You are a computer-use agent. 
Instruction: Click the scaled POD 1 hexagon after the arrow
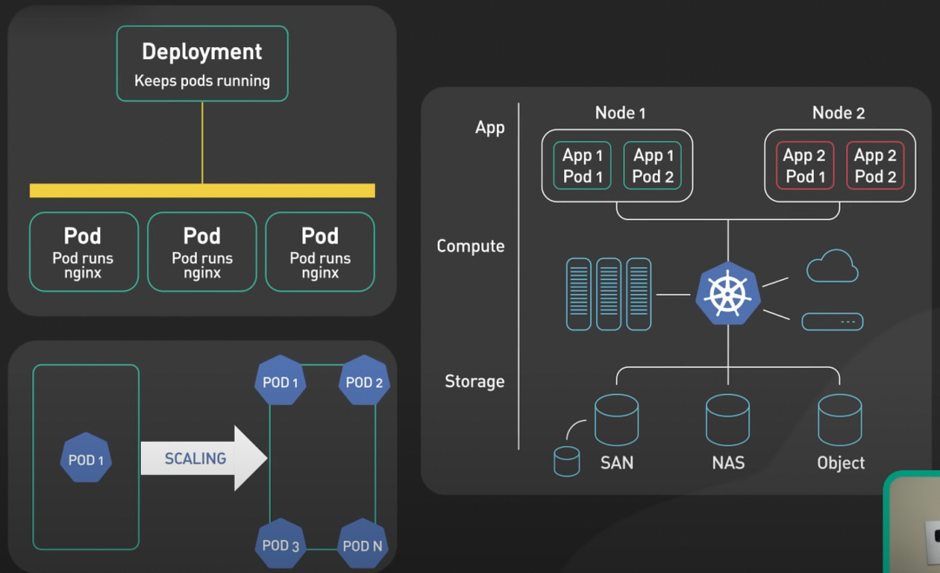(x=280, y=381)
